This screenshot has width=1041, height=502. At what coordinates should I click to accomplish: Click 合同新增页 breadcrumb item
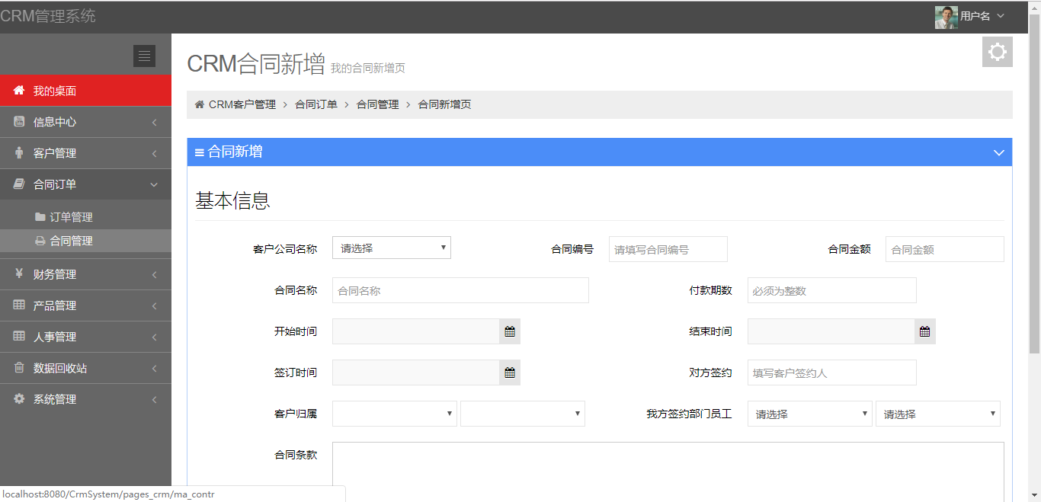445,104
